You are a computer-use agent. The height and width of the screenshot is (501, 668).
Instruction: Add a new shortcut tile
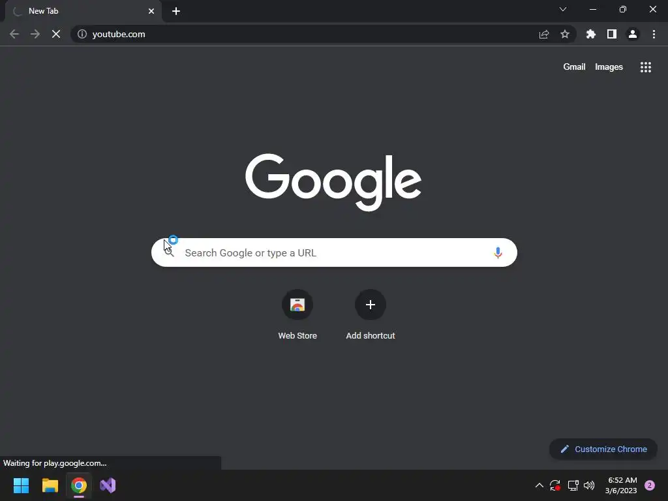[x=371, y=305]
